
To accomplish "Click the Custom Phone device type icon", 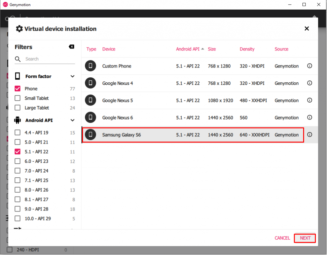I will tap(90, 66).
